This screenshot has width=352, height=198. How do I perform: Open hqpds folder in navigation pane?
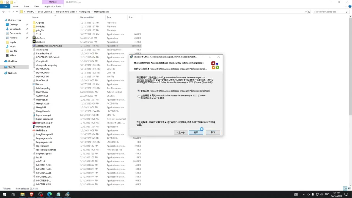(x=13, y=42)
